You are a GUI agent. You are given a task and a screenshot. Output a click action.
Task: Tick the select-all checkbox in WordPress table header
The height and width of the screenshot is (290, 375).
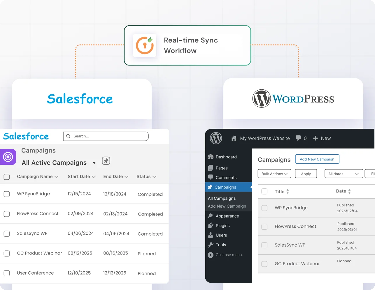pos(264,191)
